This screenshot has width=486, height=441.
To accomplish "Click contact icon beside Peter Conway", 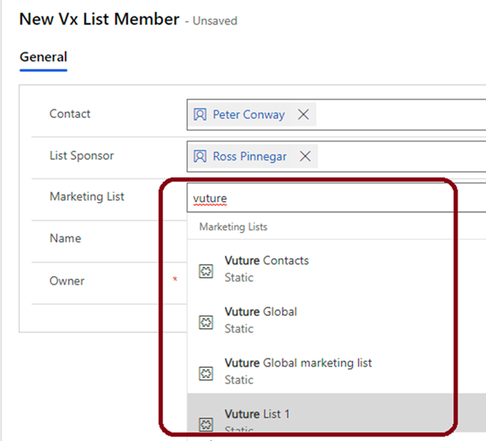I will tap(200, 115).
